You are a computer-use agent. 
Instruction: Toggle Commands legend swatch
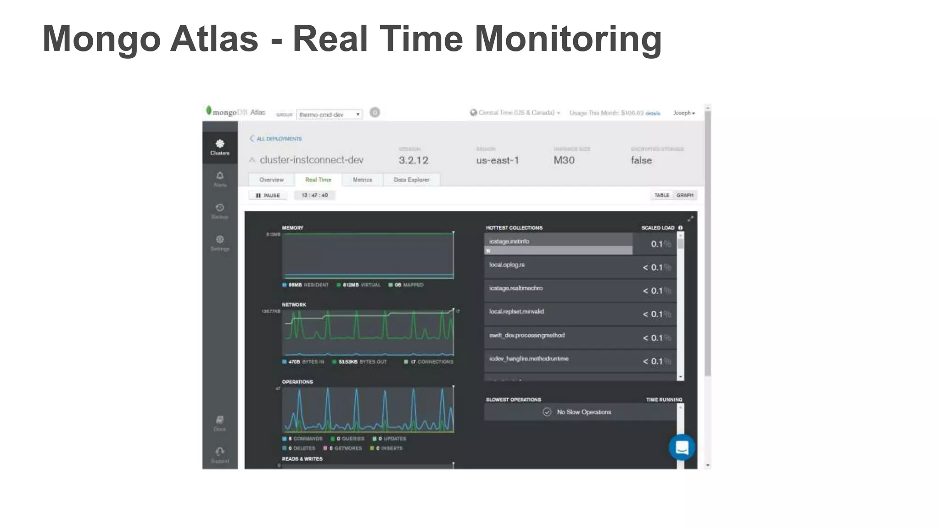(x=285, y=439)
